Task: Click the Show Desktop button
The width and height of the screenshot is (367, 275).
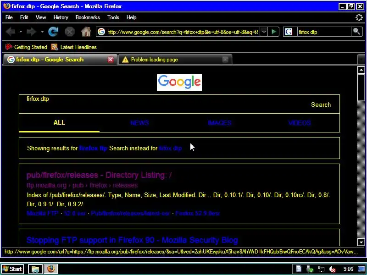Action: pos(361,269)
